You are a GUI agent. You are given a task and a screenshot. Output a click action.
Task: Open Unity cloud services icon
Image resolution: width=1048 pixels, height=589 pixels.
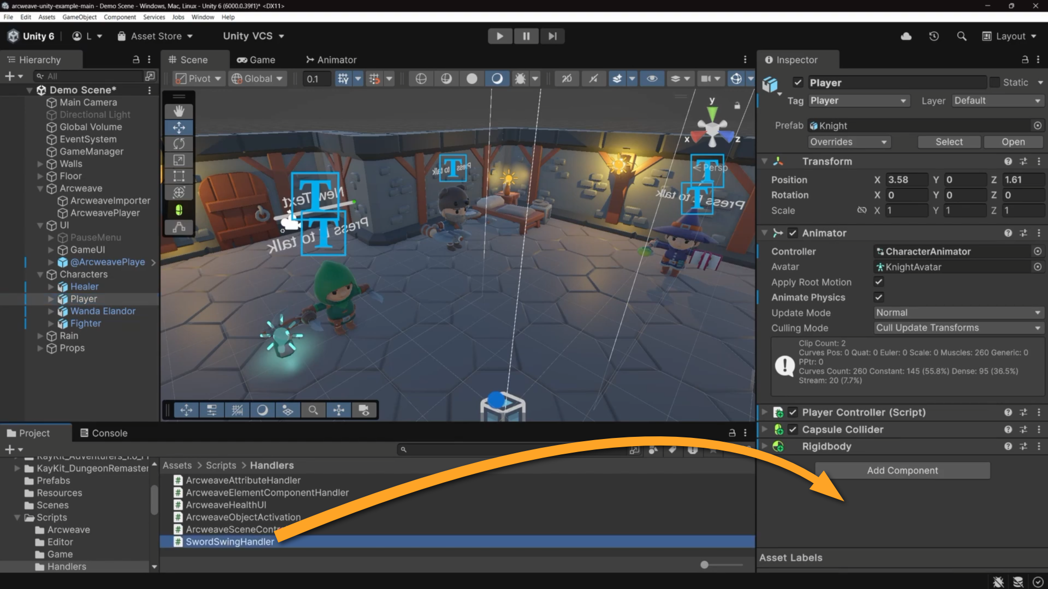pyautogui.click(x=906, y=36)
